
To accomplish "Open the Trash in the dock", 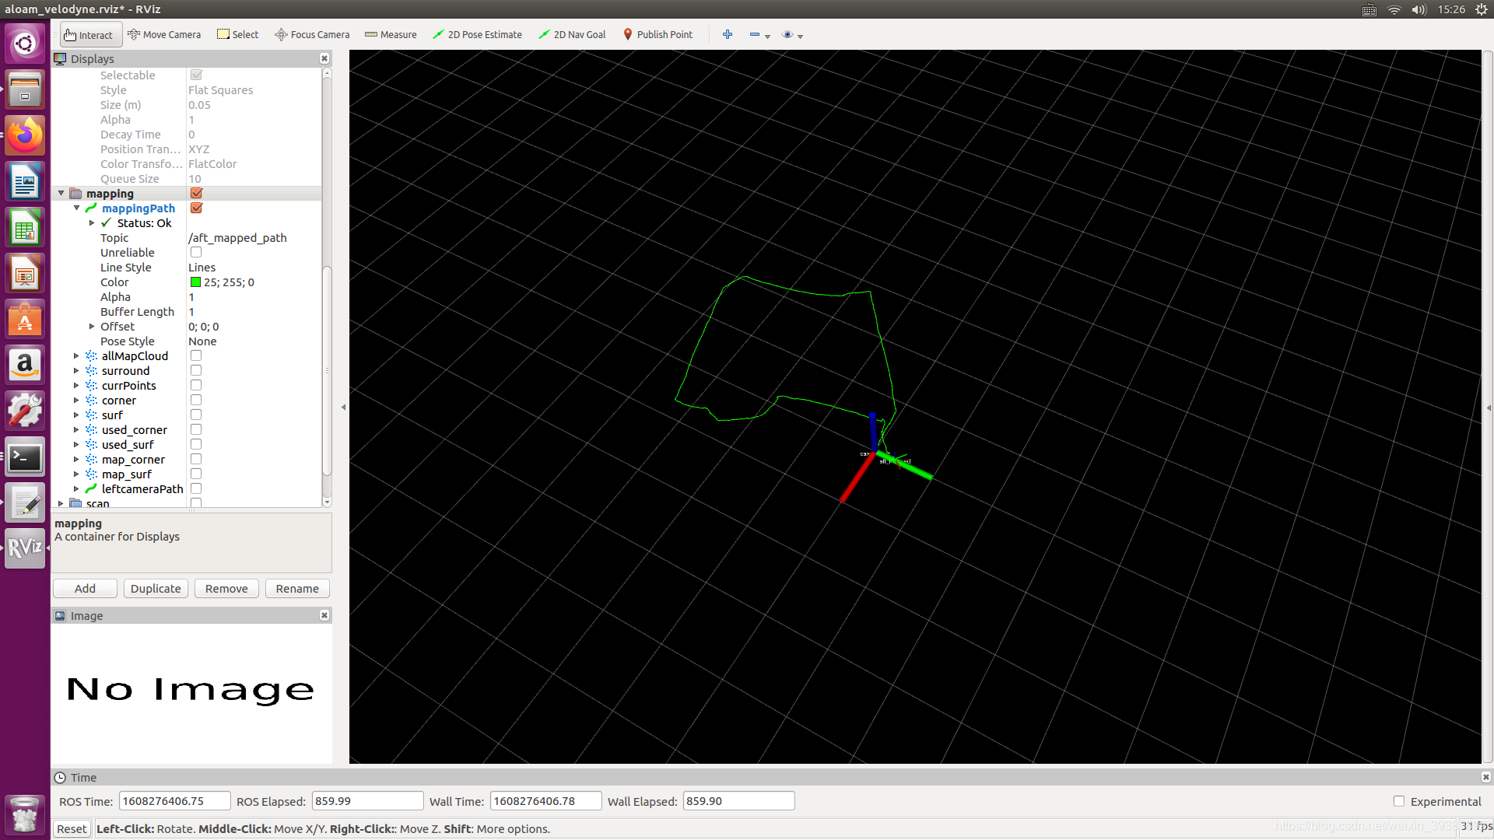I will tap(25, 814).
